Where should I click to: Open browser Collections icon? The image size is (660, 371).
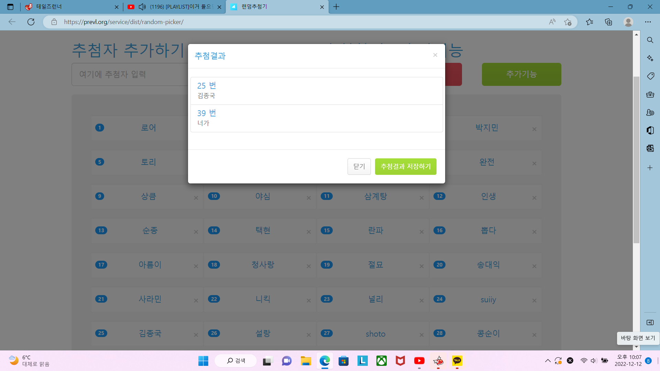click(608, 22)
